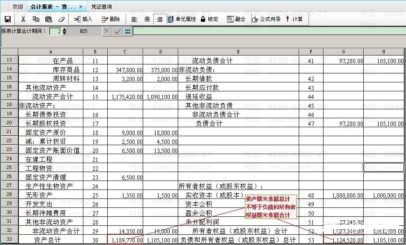Screen dimensions: 406x245
Task: Click the 融合 merge cells button
Action: coord(236,19)
